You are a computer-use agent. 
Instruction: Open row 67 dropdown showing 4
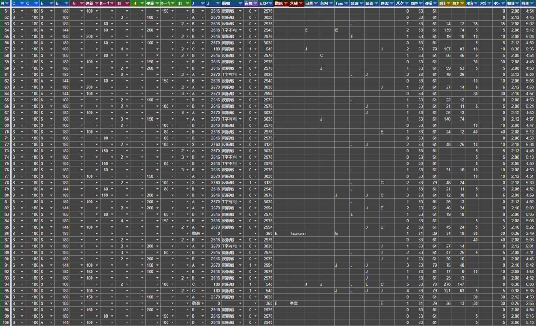tap(188, 113)
